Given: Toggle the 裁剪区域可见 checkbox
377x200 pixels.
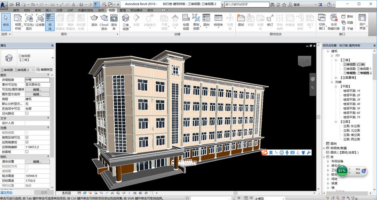Looking at the screenshot, I should [x=27, y=137].
